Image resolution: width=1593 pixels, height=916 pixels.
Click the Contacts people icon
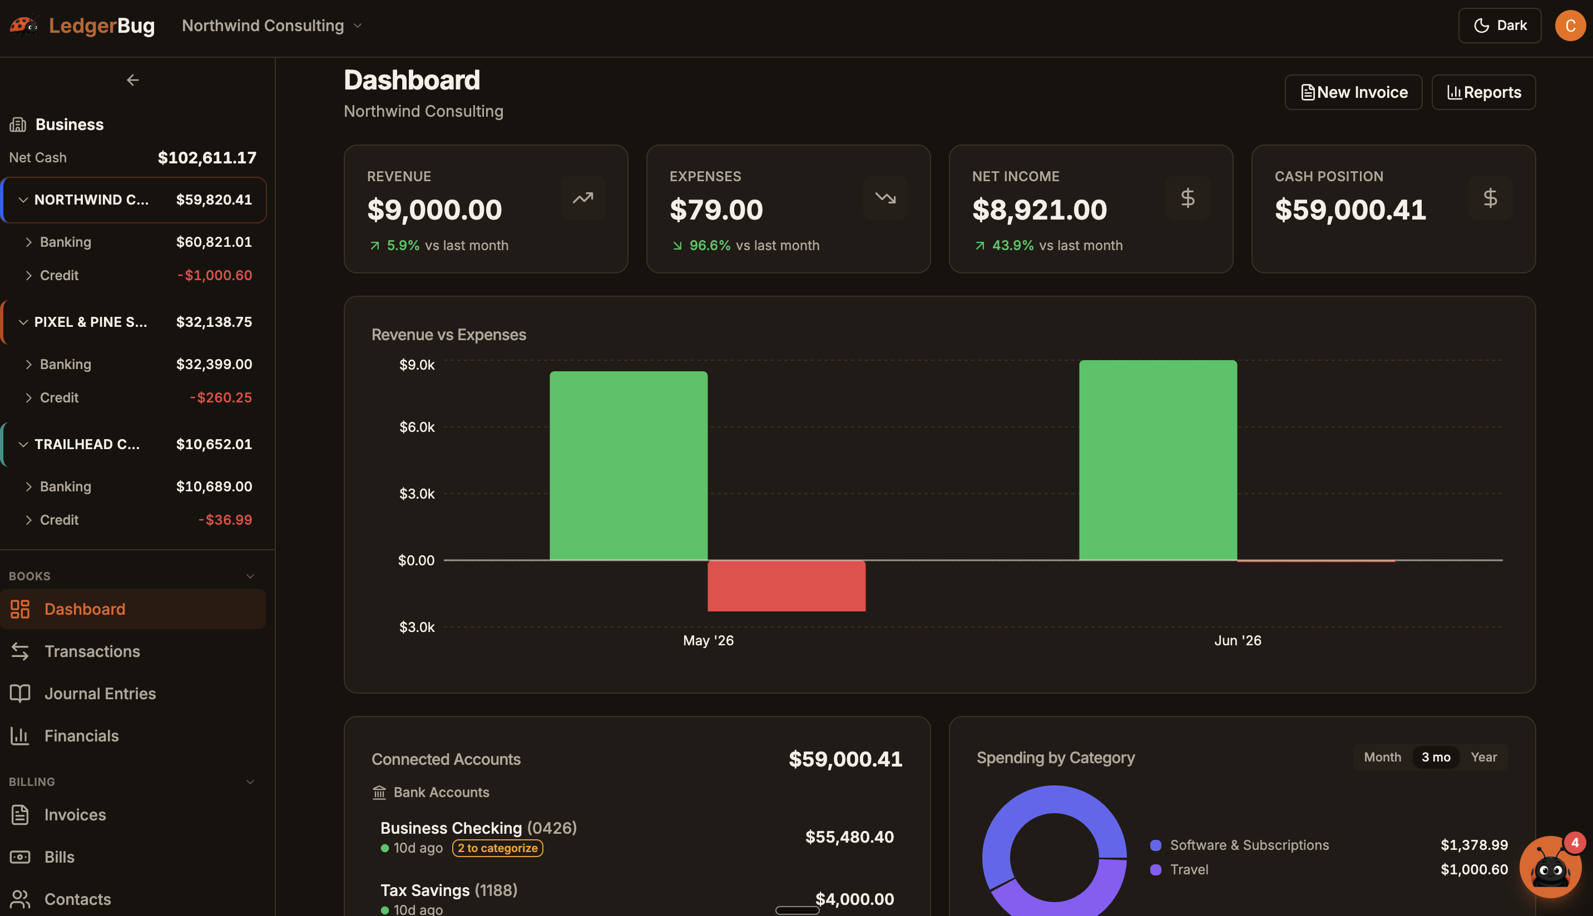(20, 899)
